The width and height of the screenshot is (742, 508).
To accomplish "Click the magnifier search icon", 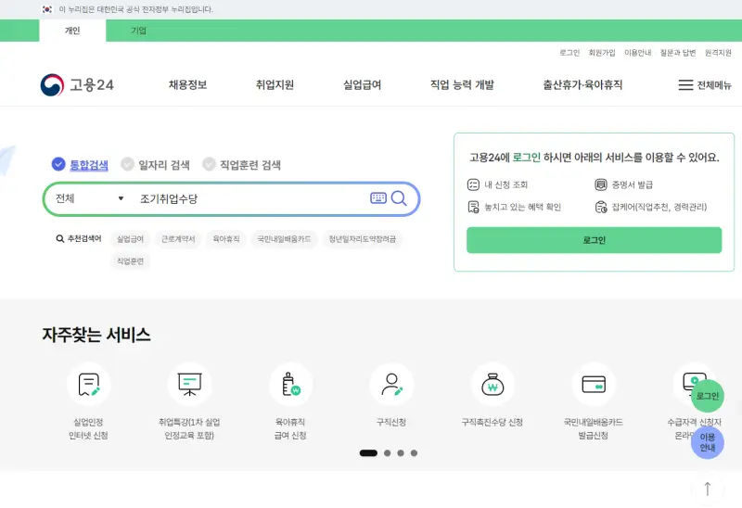I will point(399,198).
